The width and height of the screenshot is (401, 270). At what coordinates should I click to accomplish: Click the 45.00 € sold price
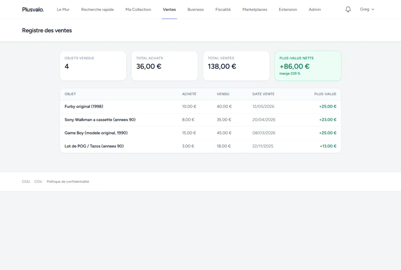pos(224,133)
